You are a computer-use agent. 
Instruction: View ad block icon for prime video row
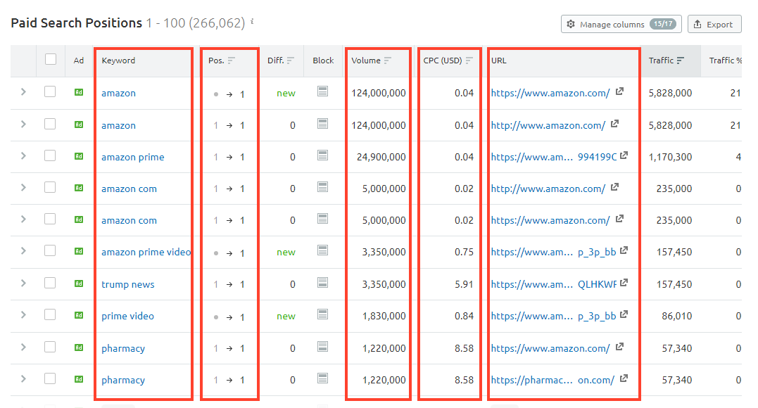323,314
